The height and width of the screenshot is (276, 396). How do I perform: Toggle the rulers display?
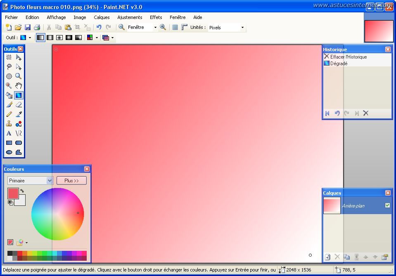184,27
